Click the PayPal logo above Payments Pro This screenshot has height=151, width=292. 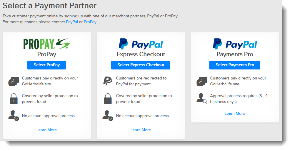pos(235,44)
